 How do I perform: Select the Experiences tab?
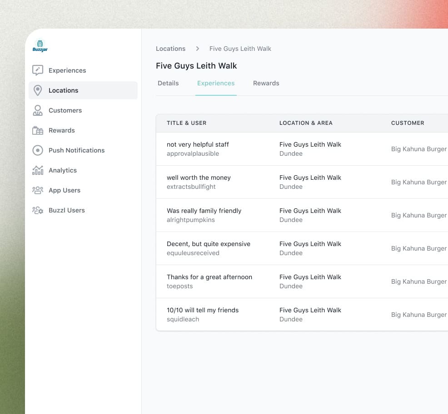pyautogui.click(x=216, y=83)
